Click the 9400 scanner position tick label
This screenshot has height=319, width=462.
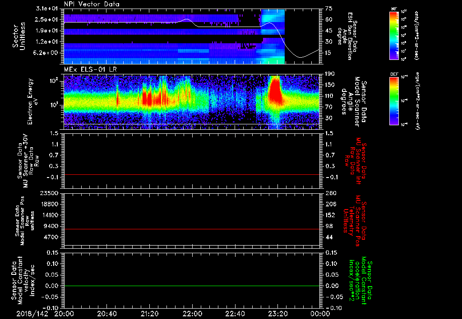point(51,226)
